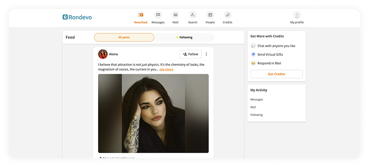Image resolution: width=369 pixels, height=167 pixels.
Task: Open the three-dot post options menu
Action: tap(206, 54)
